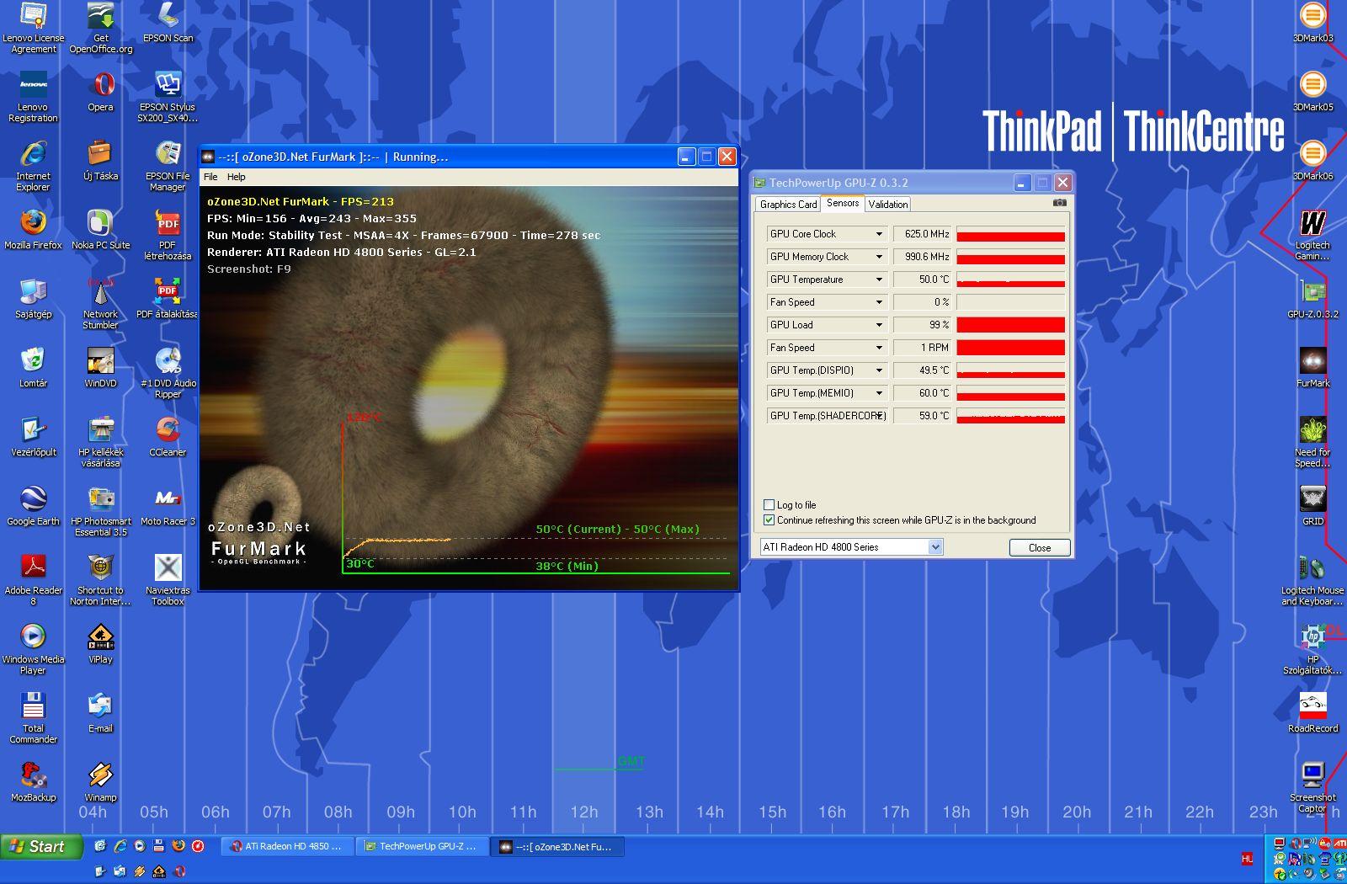Open GPU Memory Clock sensor dropdown
1347x884 pixels.
tap(879, 257)
